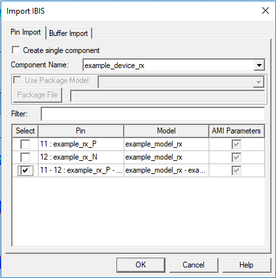
Task: Click the AMI Parameters column header
Action: 237,131
